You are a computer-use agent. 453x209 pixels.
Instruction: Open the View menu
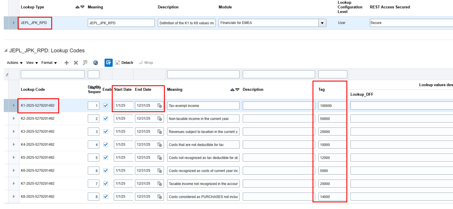(x=32, y=63)
